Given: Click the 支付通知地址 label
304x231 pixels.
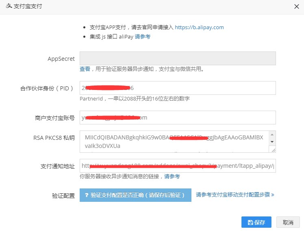Looking at the screenshot, I should [57, 166].
